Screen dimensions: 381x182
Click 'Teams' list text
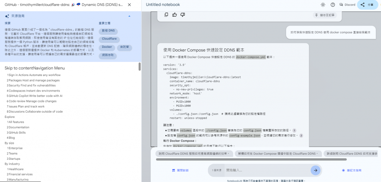(x=12, y=153)
